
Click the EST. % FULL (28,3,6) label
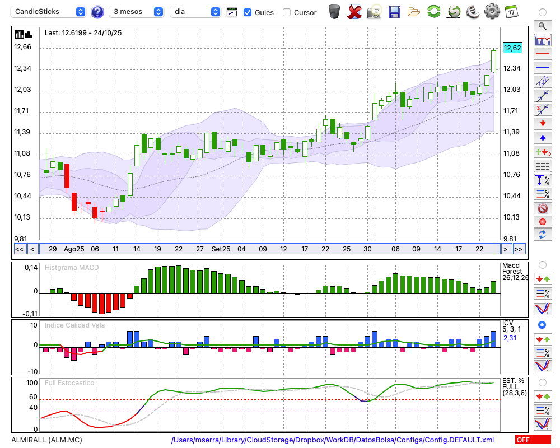[x=515, y=387]
